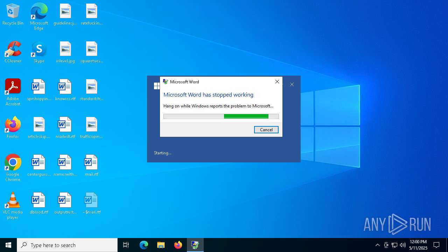Screen dimensions: 448x252
Task: Click the error report progress bar
Action: pos(221,117)
